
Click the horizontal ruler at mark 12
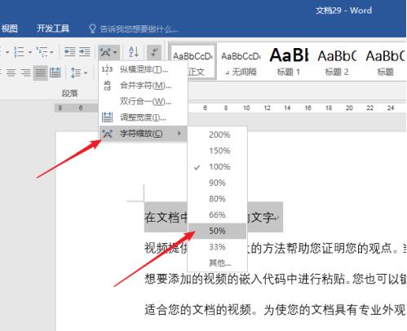coord(267,108)
